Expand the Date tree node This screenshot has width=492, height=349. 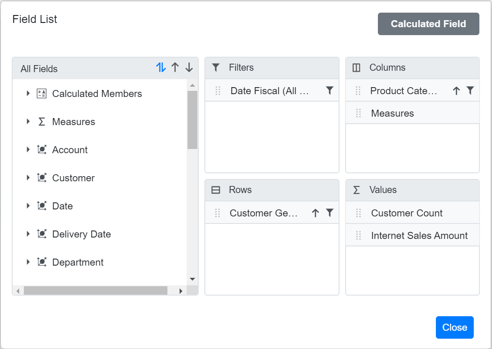click(28, 206)
